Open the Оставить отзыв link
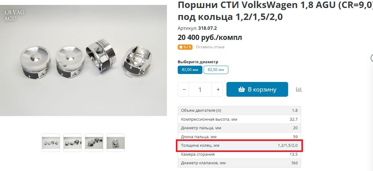The height and width of the screenshot is (171, 373). tap(210, 47)
